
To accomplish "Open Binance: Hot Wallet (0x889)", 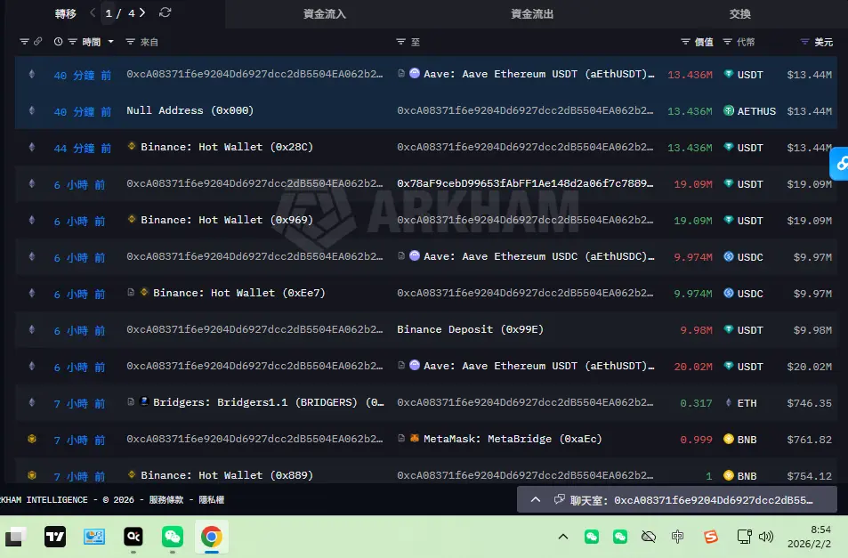I will tap(227, 475).
